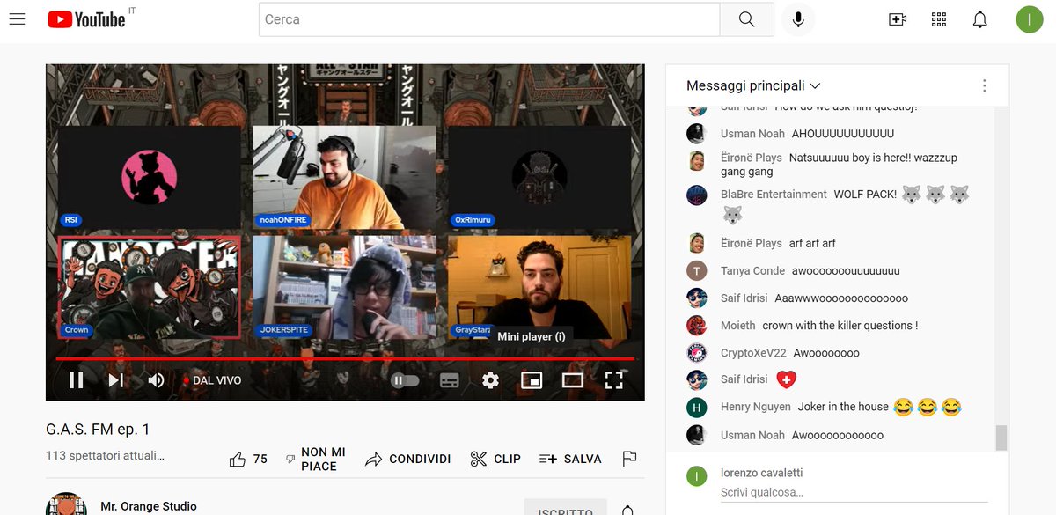Share the video via CONDIVIDI
This screenshot has width=1056, height=515.
click(x=408, y=459)
